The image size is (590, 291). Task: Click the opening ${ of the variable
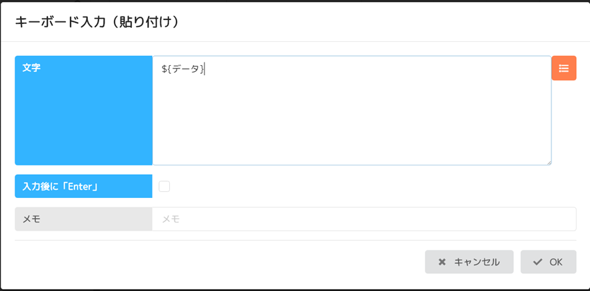coord(166,69)
